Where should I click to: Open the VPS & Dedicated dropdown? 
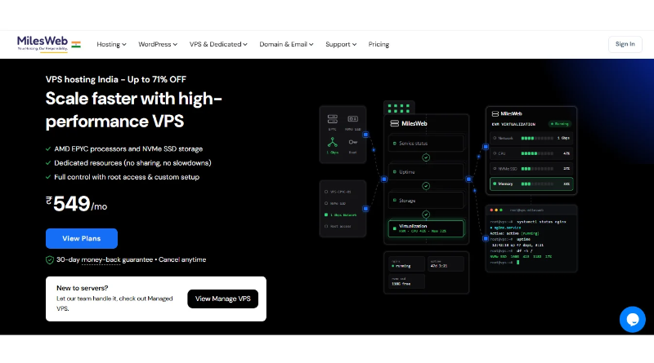click(x=218, y=44)
